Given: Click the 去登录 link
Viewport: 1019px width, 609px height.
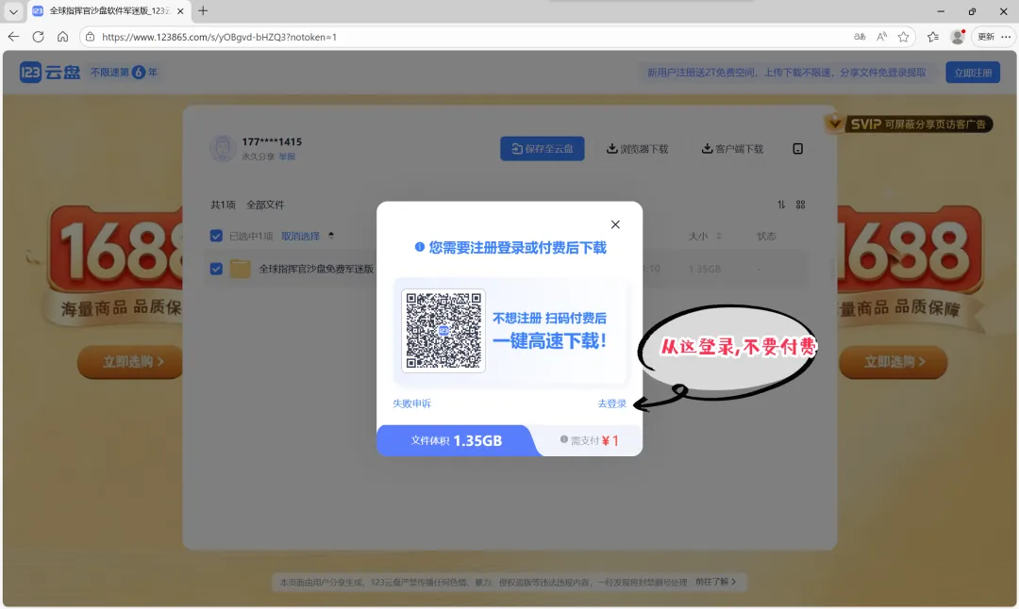Looking at the screenshot, I should click(611, 403).
